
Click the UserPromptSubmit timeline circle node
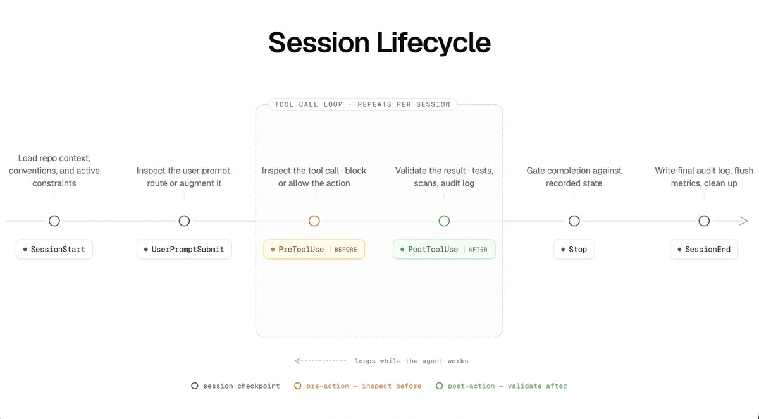click(x=184, y=221)
